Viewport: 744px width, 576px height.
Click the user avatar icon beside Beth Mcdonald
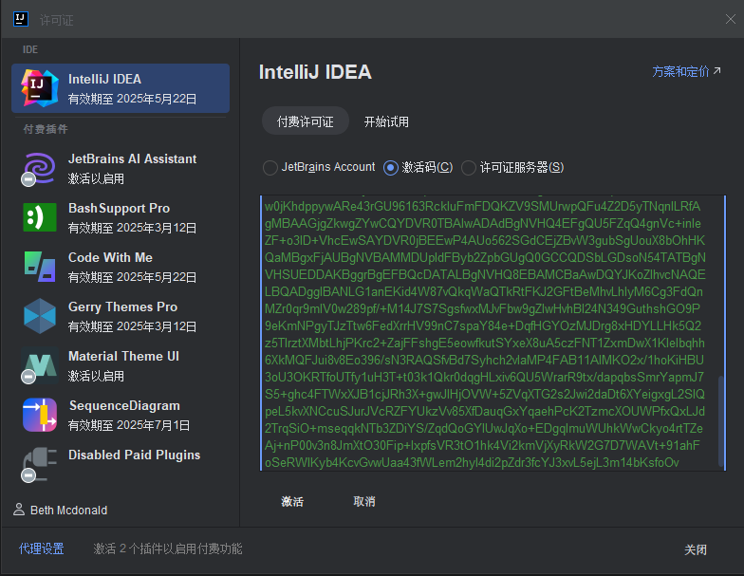19,510
